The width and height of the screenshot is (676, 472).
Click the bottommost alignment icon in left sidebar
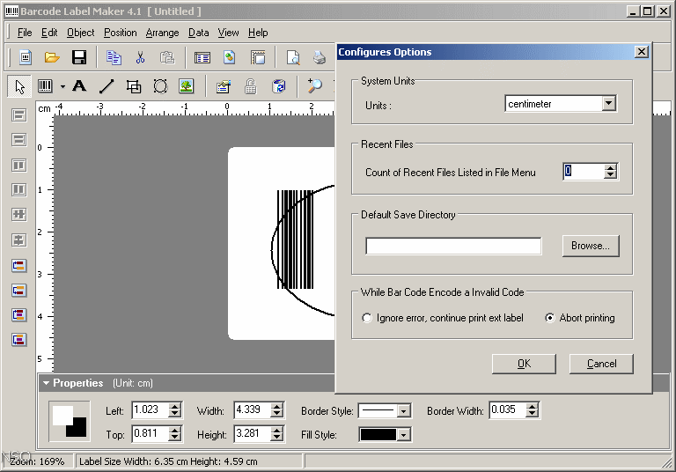pyautogui.click(x=18, y=340)
